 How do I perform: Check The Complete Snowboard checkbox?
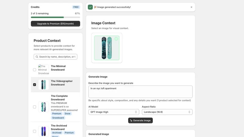pyautogui.click(x=34, y=107)
